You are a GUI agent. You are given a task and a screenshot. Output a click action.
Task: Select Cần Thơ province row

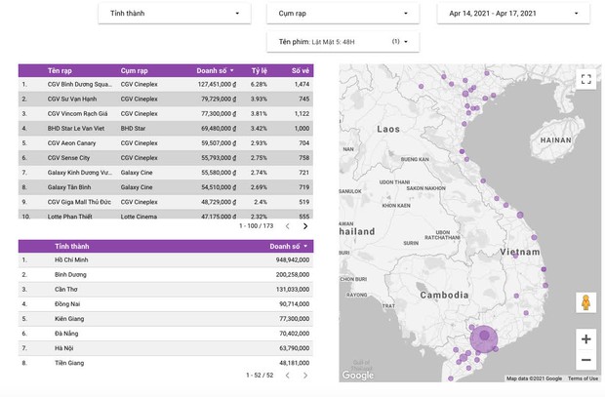coord(166,290)
